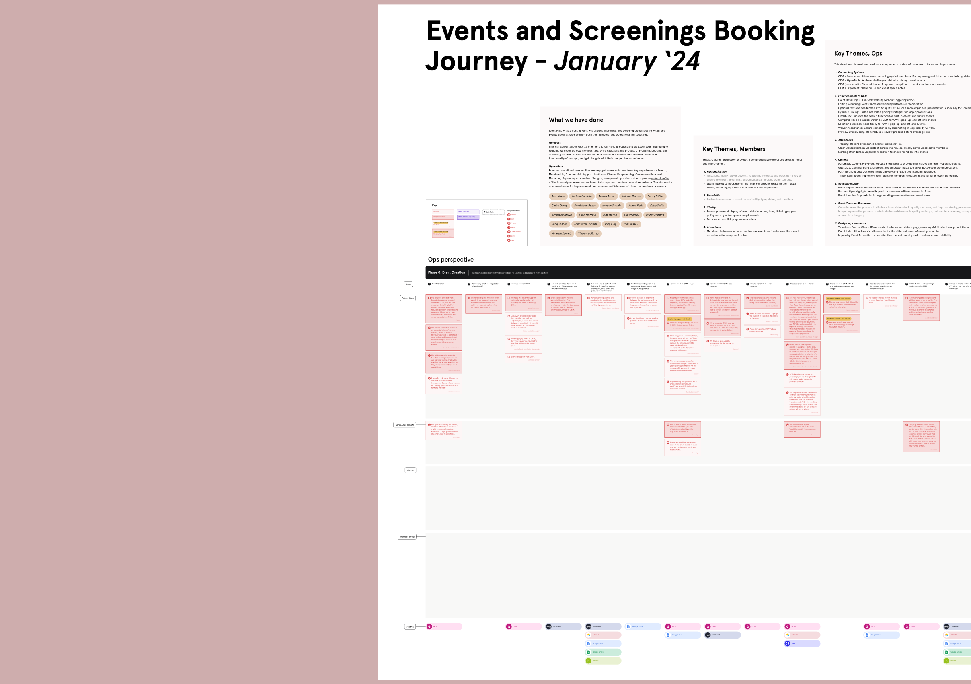Select the Toby King name chip
The width and height of the screenshot is (971, 684).
point(611,224)
